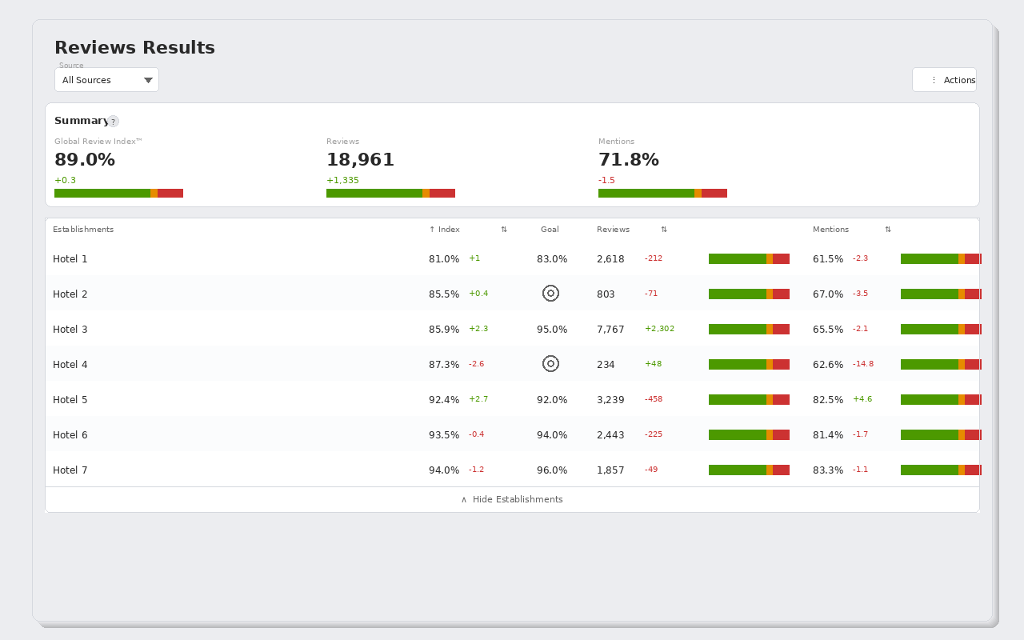Click the Global Review Index summary bar
The width and height of the screenshot is (1024, 640).
pyautogui.click(x=118, y=193)
